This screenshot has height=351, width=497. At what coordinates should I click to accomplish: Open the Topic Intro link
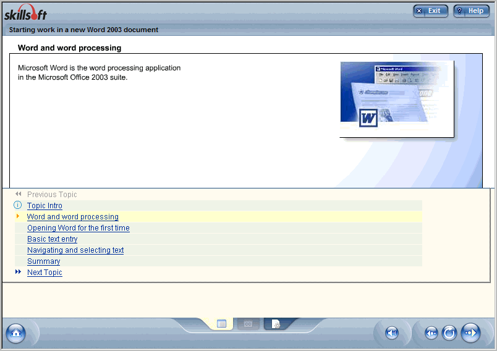45,206
